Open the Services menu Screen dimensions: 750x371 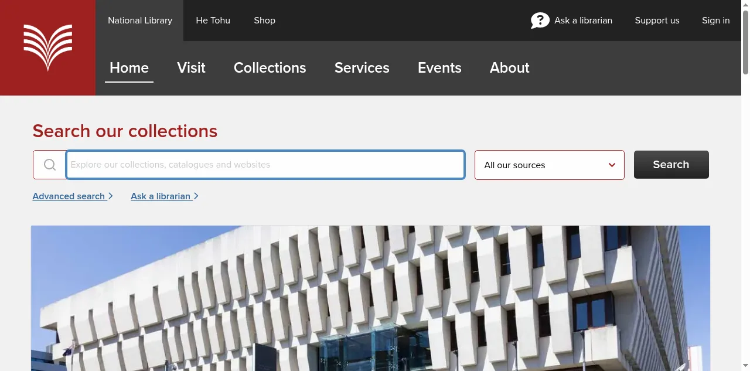tap(362, 68)
